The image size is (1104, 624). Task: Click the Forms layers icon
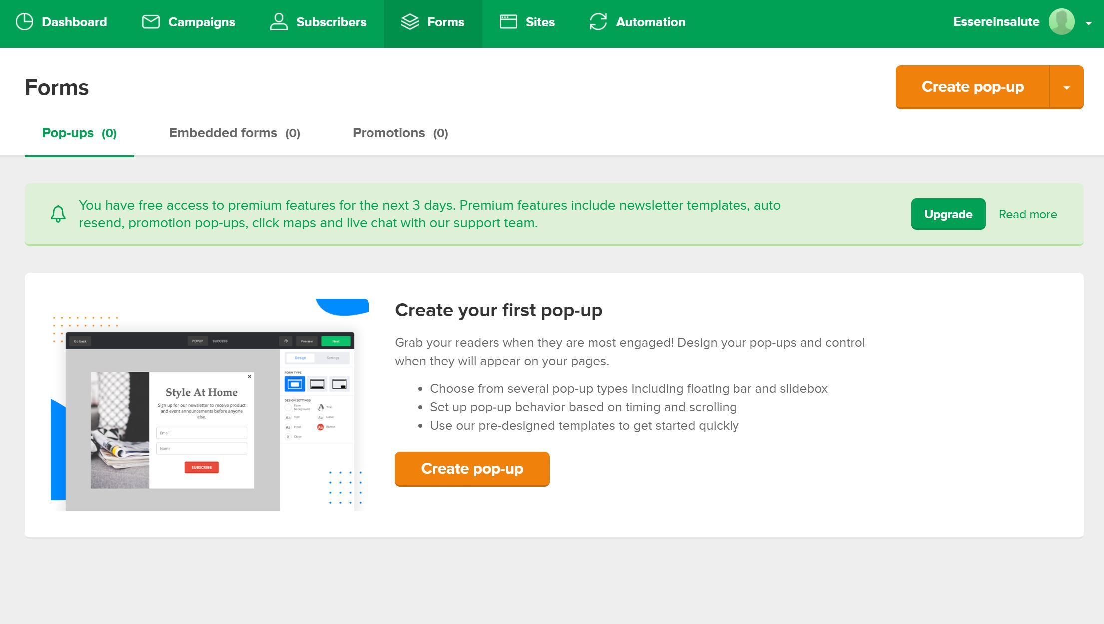(x=410, y=22)
